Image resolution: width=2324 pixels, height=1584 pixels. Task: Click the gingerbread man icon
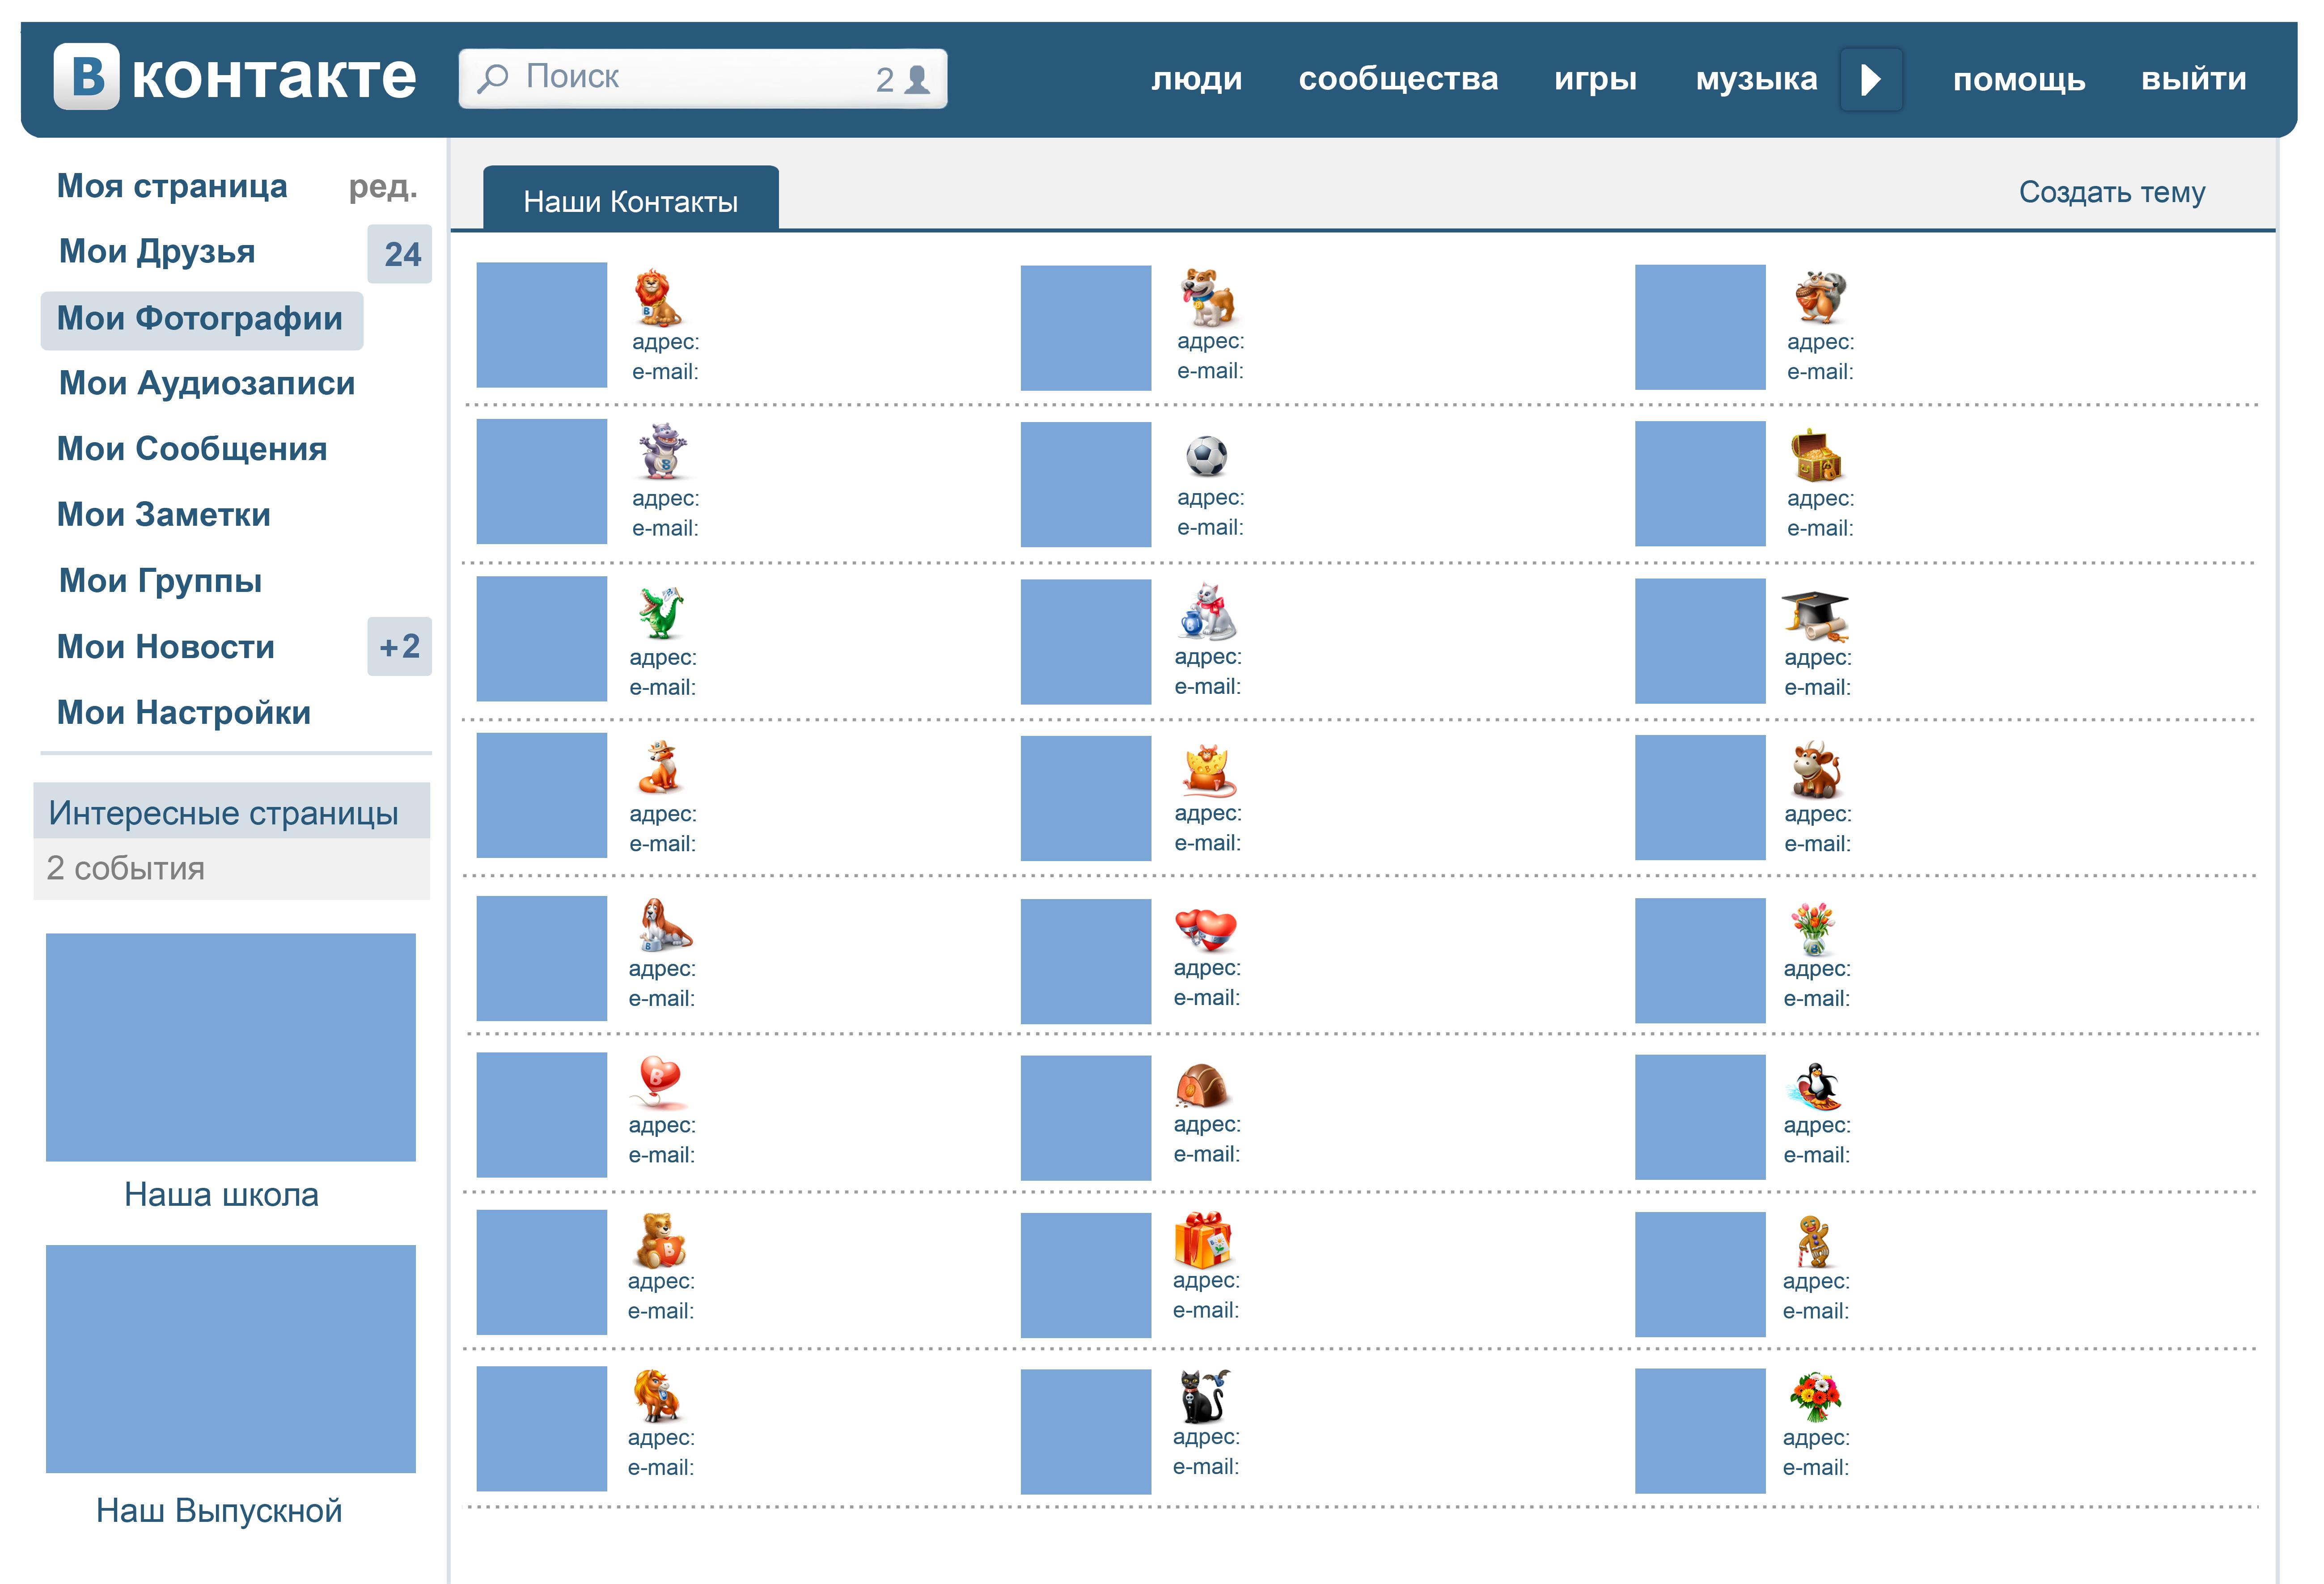click(x=1814, y=1241)
